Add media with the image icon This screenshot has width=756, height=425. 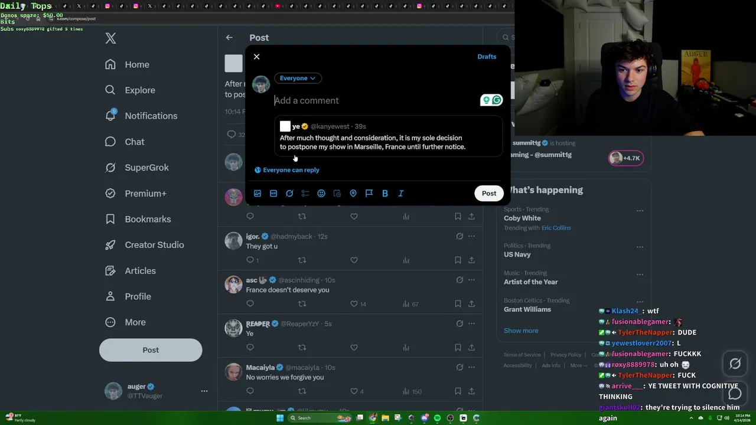[x=258, y=193]
